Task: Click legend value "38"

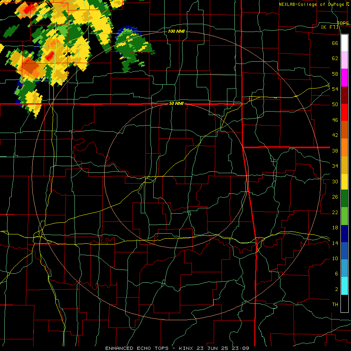Action: pos(335,151)
